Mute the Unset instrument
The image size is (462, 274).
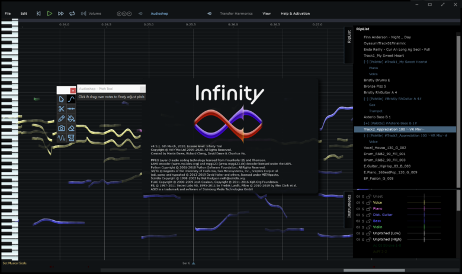click(358, 196)
